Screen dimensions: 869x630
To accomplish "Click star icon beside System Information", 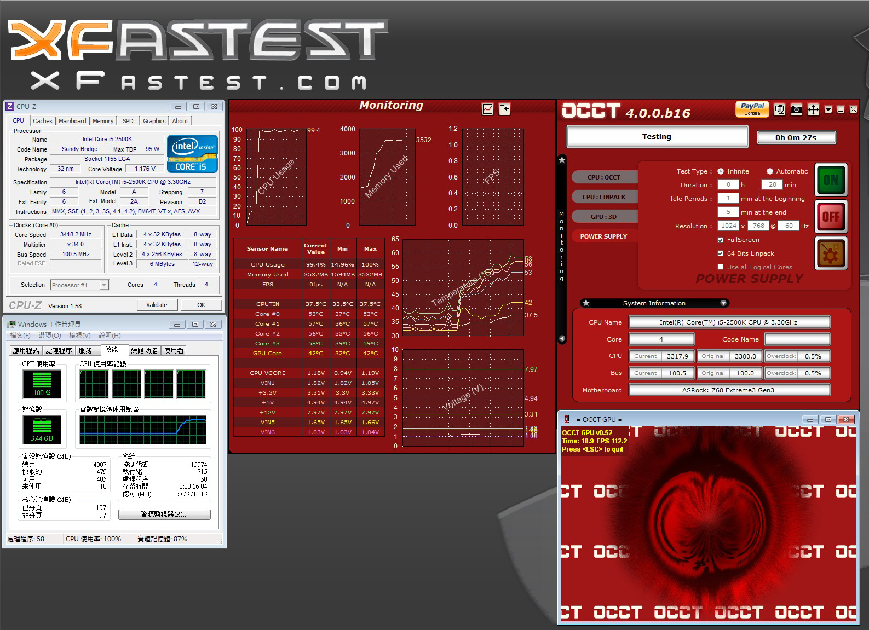I will 586,303.
